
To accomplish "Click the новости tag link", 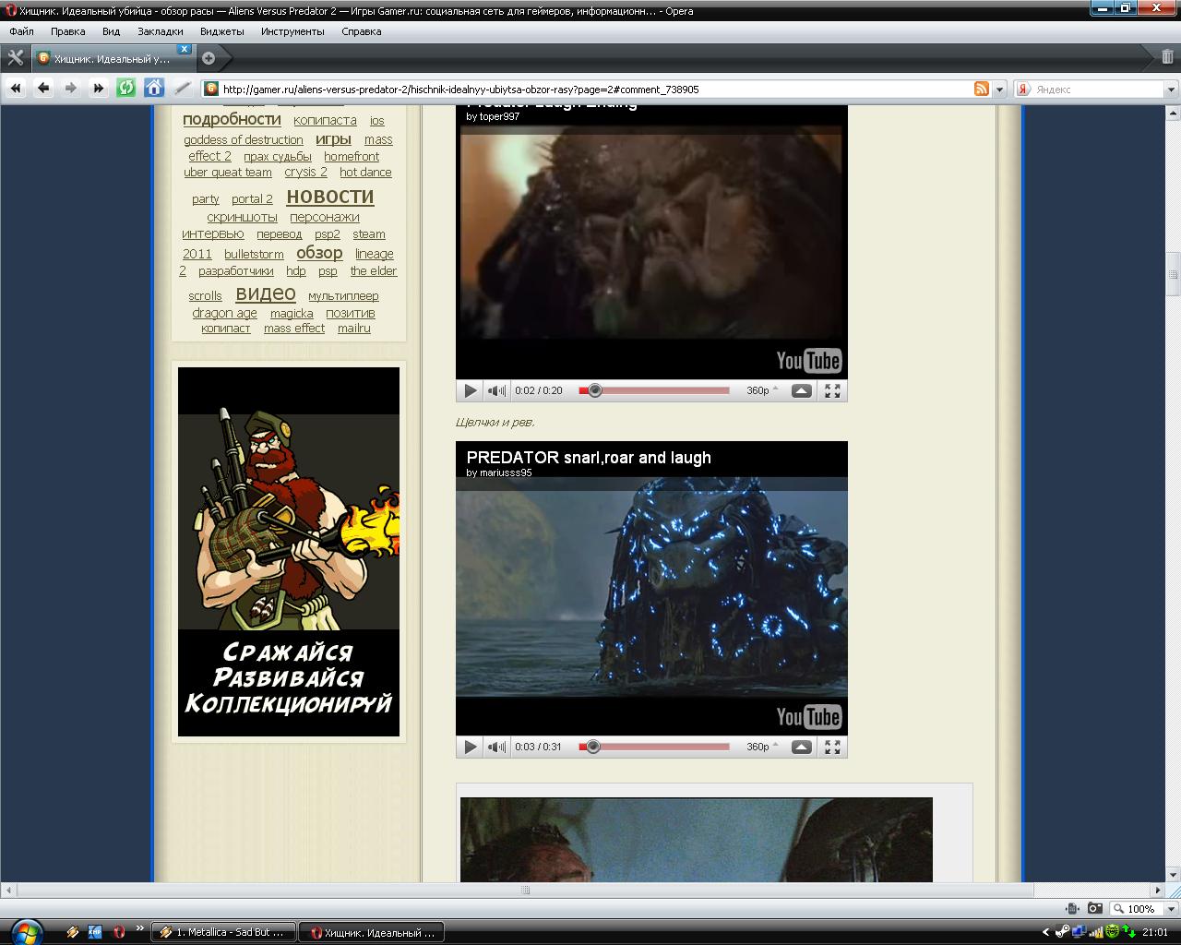I will pos(330,197).
